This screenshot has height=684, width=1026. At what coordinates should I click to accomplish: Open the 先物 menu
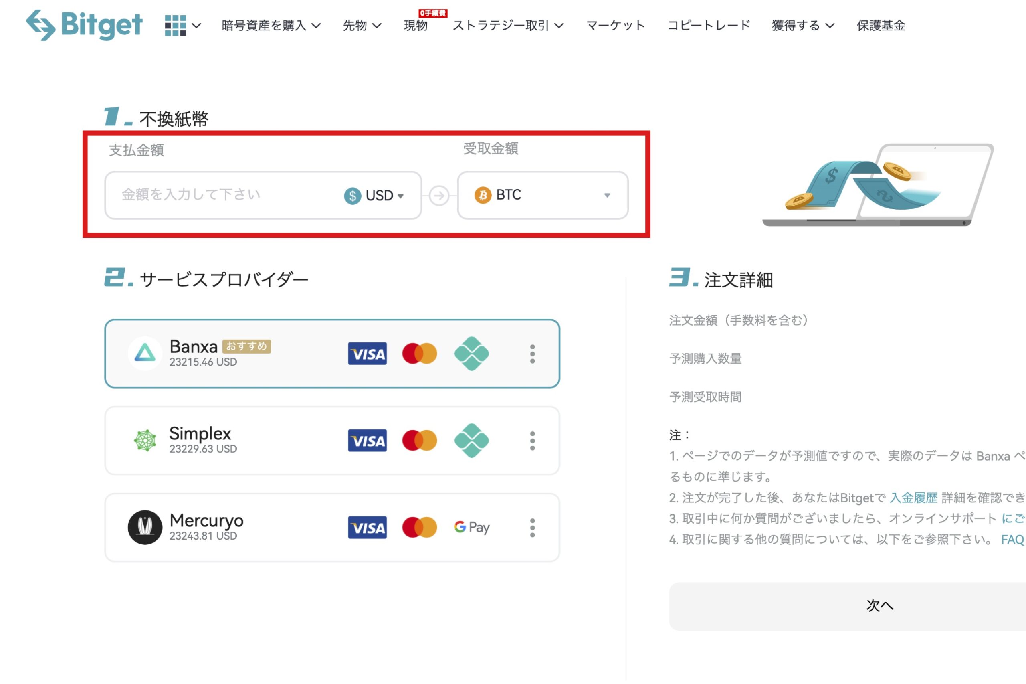coord(362,25)
